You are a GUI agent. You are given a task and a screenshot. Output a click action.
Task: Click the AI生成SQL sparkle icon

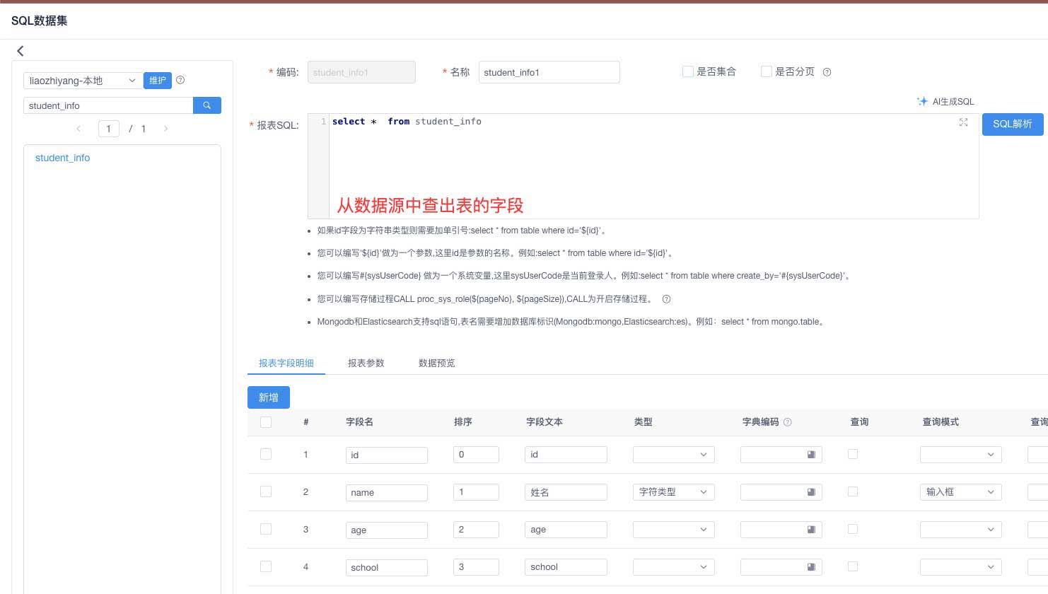pyautogui.click(x=922, y=102)
